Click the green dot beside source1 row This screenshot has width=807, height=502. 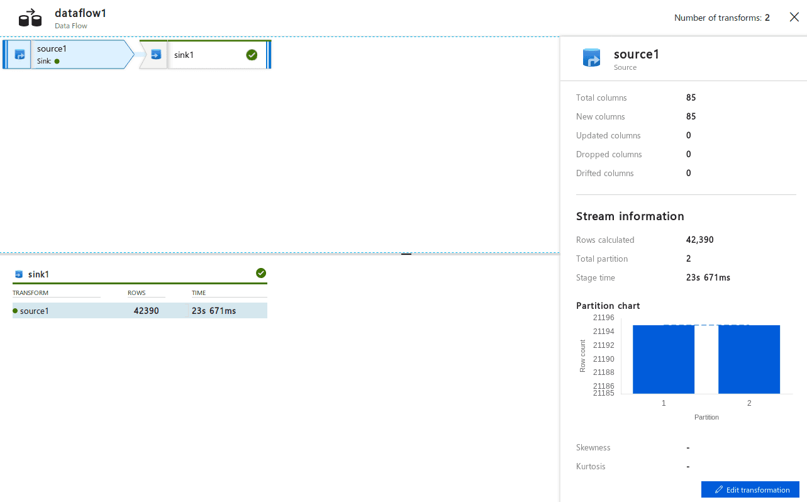[15, 311]
